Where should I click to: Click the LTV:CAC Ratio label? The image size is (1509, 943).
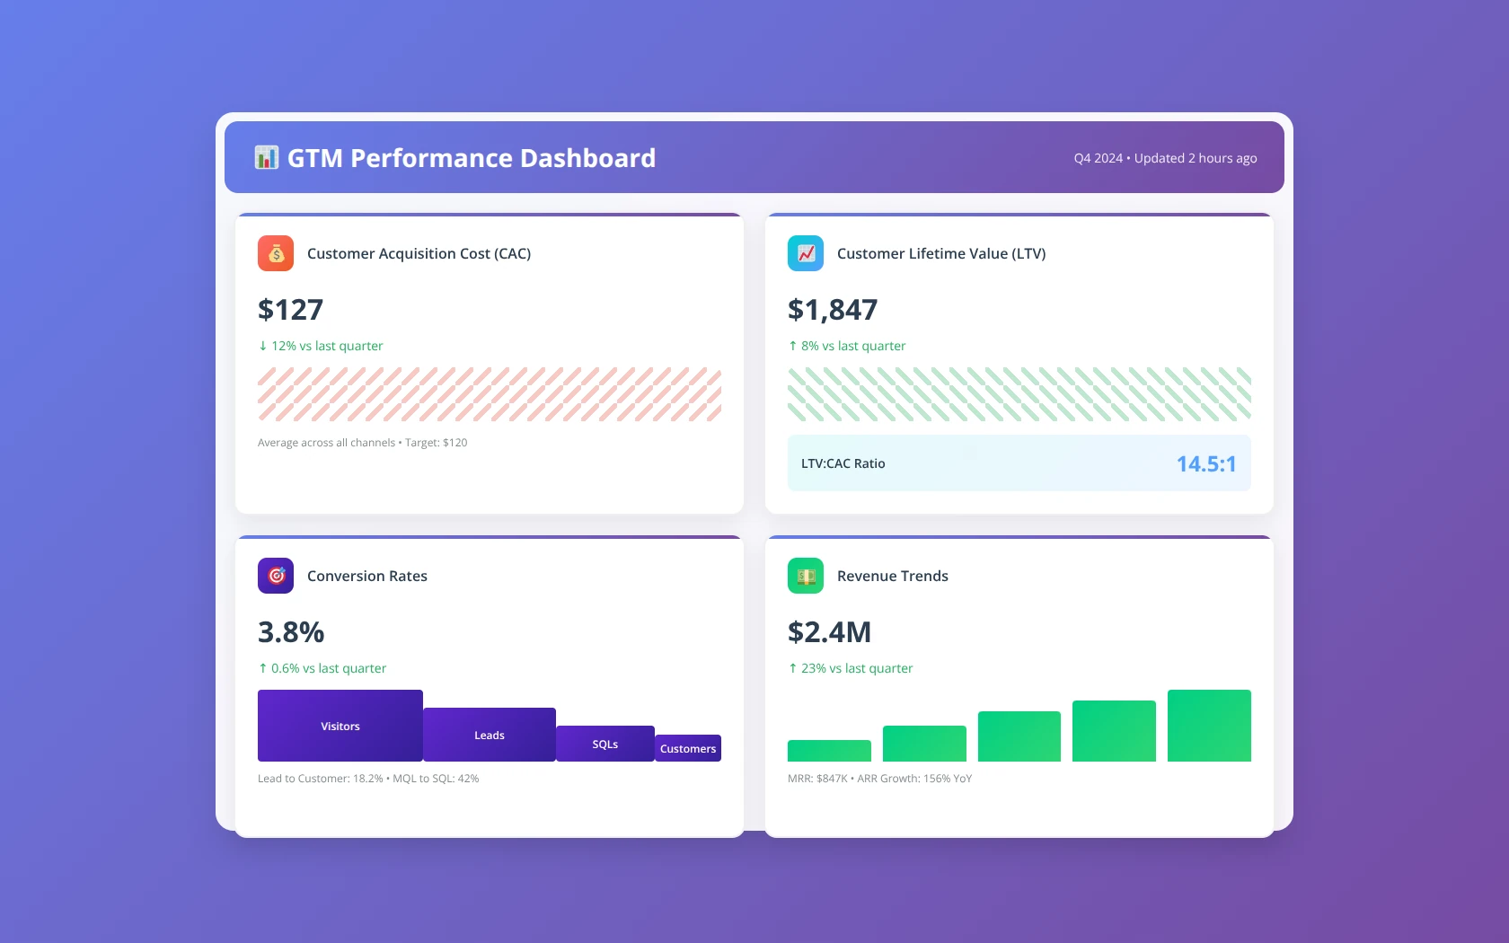pos(843,463)
